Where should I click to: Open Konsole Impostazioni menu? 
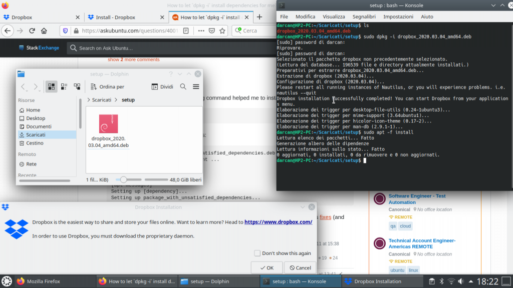[x=398, y=16]
